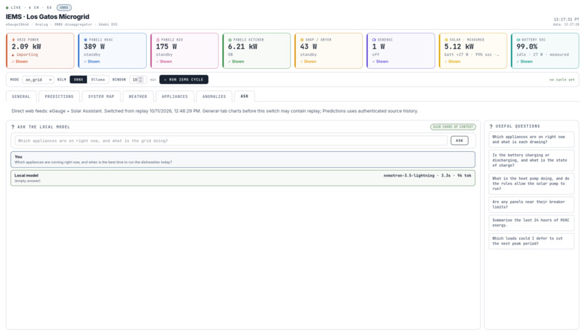This screenshot has height=334, width=585.
Task: Click the Panel2 H2O droplet icon
Action: pyautogui.click(x=157, y=39)
